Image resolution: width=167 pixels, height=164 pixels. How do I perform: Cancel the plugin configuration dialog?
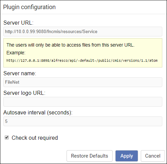pos(153,156)
